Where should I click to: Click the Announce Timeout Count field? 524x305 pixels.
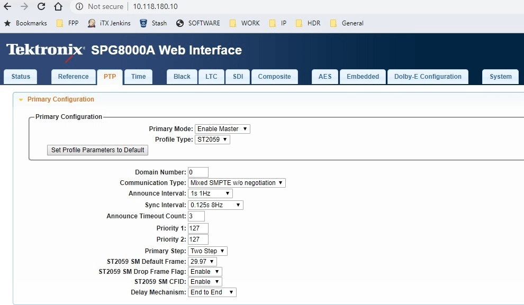click(x=196, y=216)
